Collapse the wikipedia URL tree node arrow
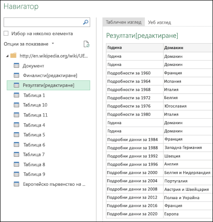 click(x=7, y=56)
